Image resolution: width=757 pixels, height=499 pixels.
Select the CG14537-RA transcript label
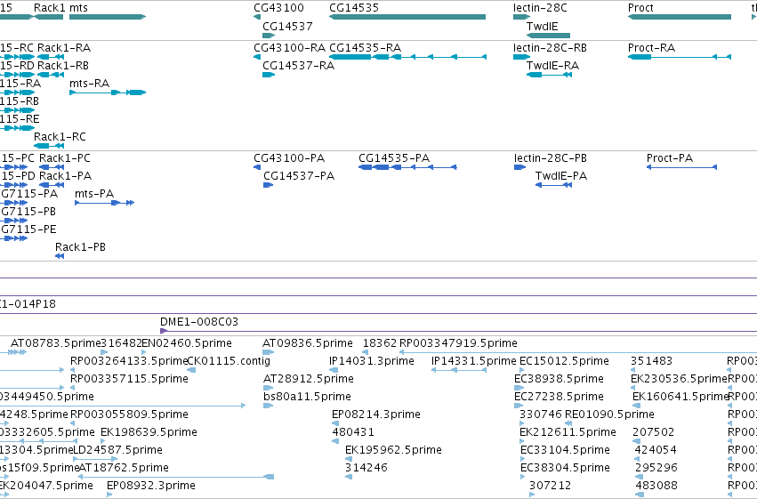298,65
